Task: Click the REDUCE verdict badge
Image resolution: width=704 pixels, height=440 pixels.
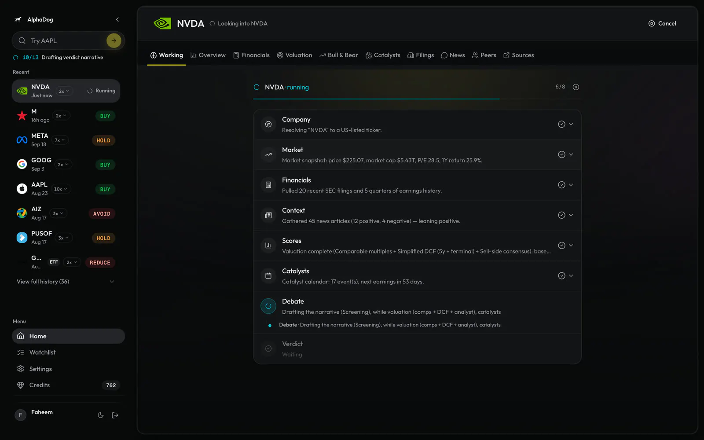Action: pos(100,262)
